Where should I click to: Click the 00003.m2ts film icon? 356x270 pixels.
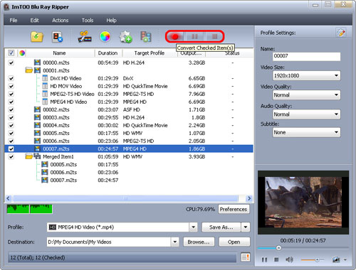(37, 117)
